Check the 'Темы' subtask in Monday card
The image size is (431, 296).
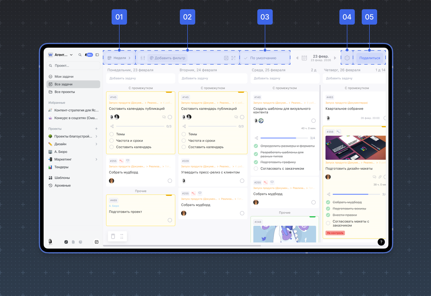coord(112,134)
